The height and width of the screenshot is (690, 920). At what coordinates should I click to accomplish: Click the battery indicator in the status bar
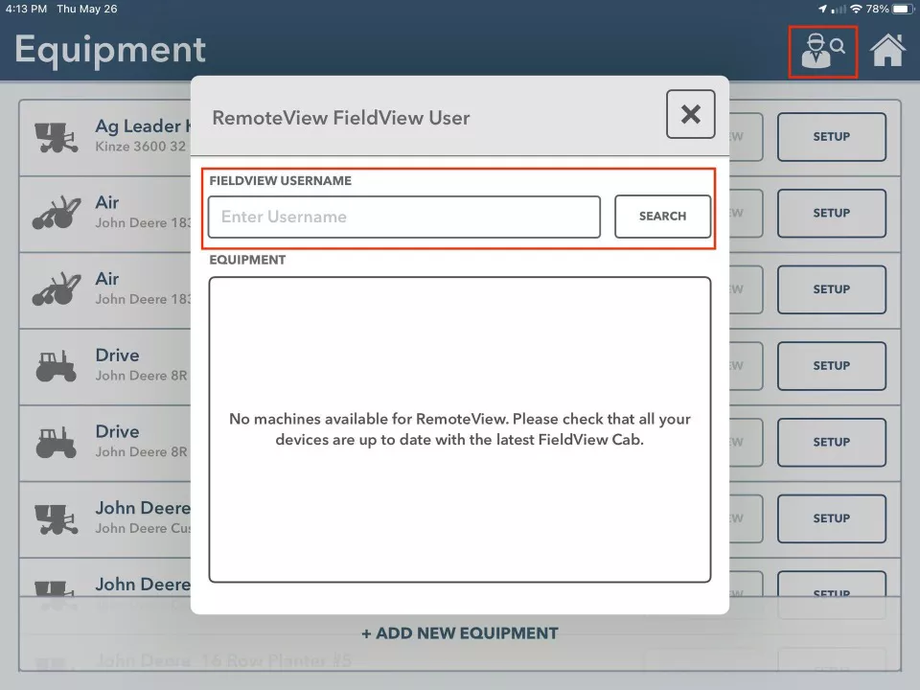[901, 9]
